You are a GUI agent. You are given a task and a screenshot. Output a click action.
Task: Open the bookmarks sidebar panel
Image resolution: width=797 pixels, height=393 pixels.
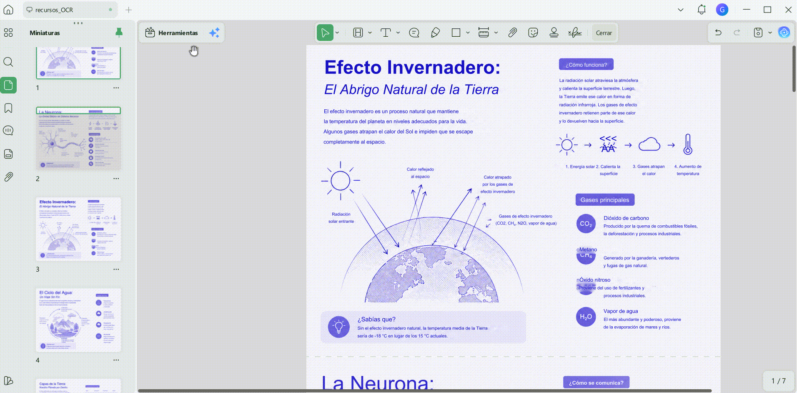pyautogui.click(x=8, y=108)
